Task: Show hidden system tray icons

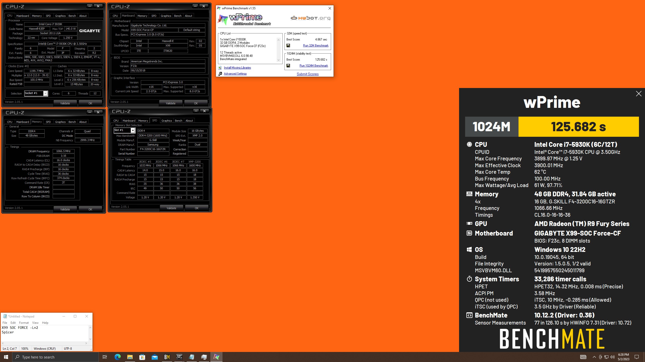Action: pyautogui.click(x=594, y=357)
